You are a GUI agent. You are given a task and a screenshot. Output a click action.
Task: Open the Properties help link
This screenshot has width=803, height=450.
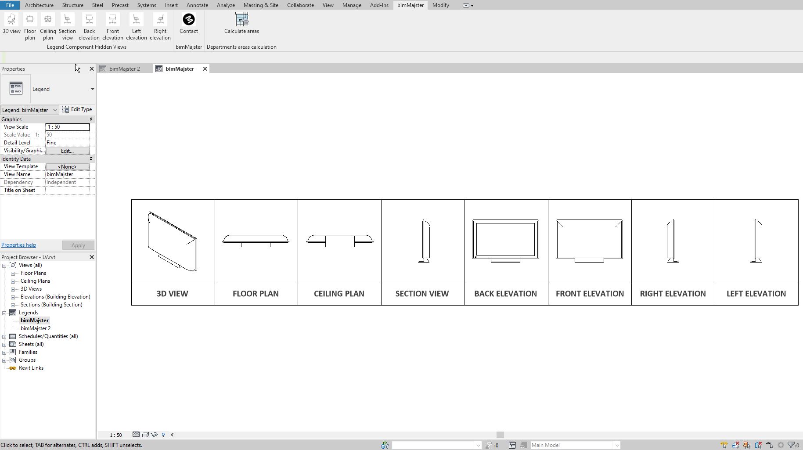coord(18,245)
